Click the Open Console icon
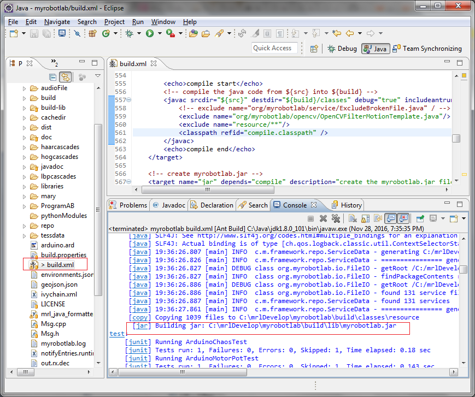The image size is (475, 397). click(x=454, y=218)
